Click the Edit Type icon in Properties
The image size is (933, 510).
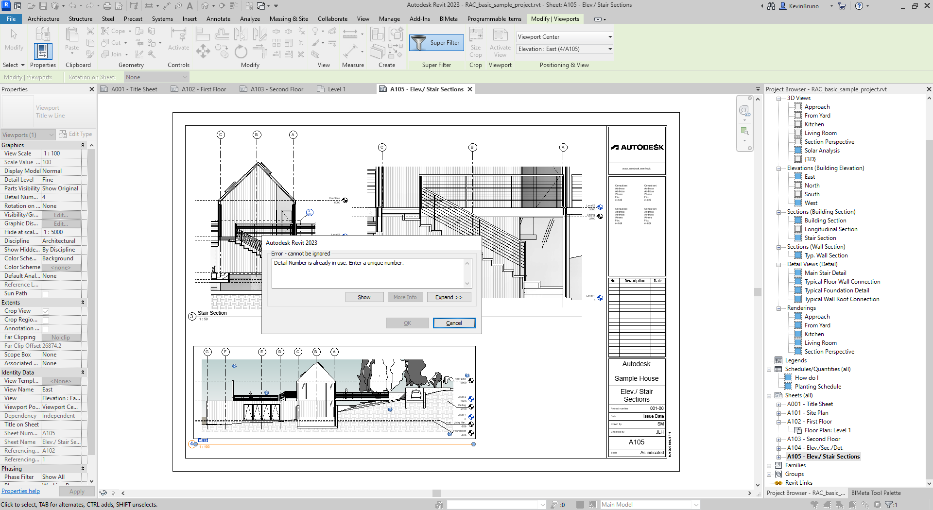coord(63,134)
